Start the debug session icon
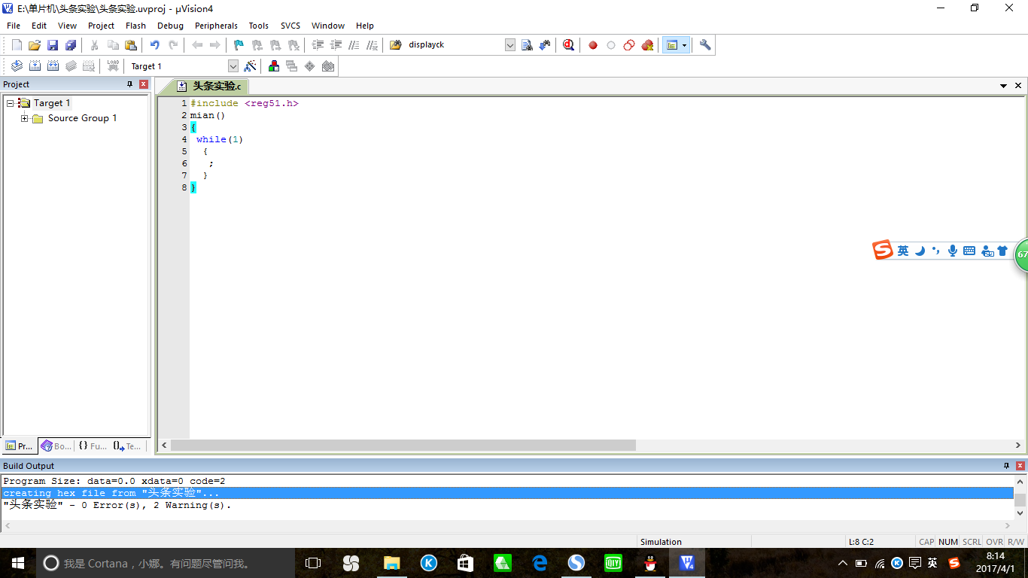This screenshot has width=1028, height=578. point(568,45)
